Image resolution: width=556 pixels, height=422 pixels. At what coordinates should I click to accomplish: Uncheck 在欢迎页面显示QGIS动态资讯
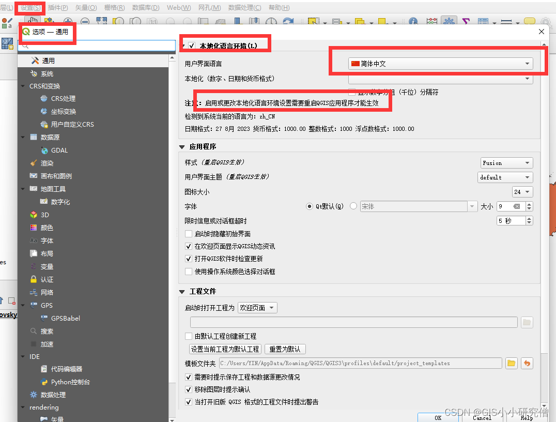tap(189, 246)
